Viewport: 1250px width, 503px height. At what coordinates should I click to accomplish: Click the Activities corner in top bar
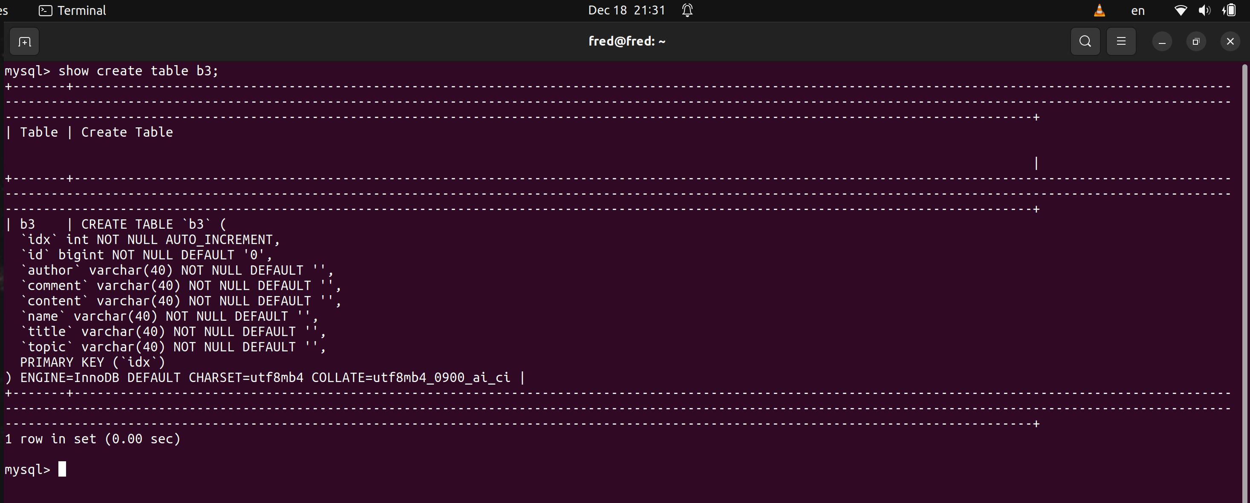coord(4,10)
